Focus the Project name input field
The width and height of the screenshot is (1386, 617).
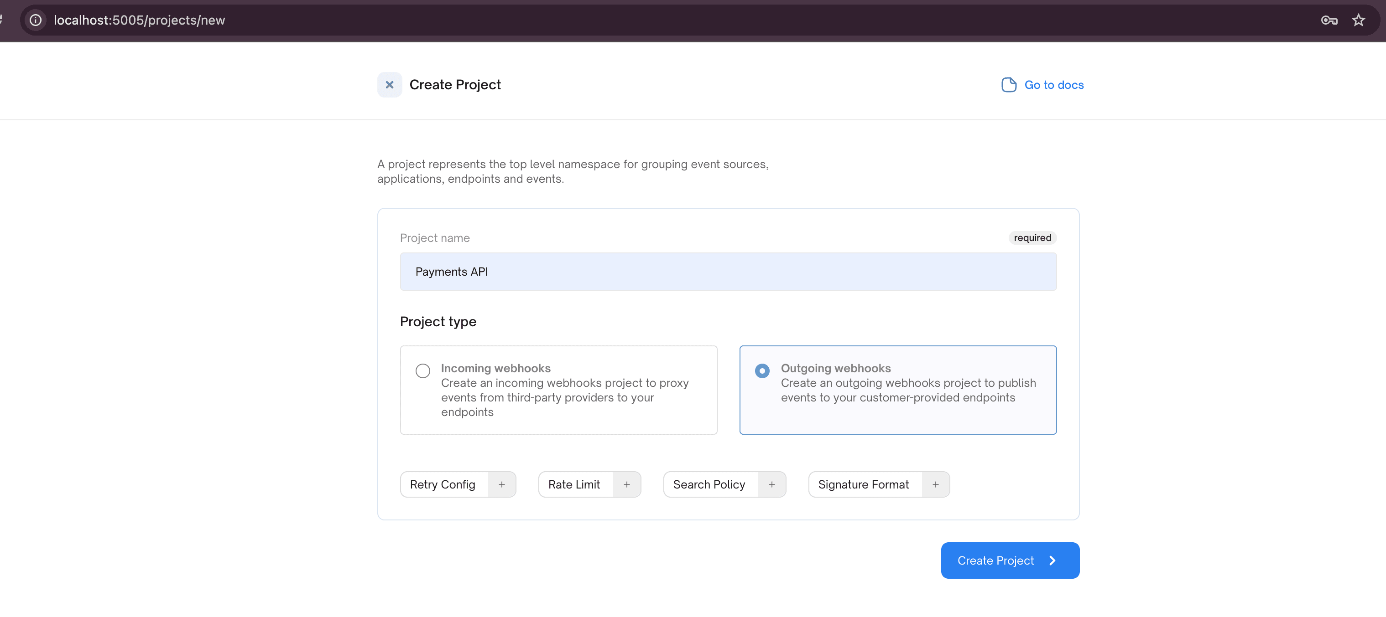728,272
